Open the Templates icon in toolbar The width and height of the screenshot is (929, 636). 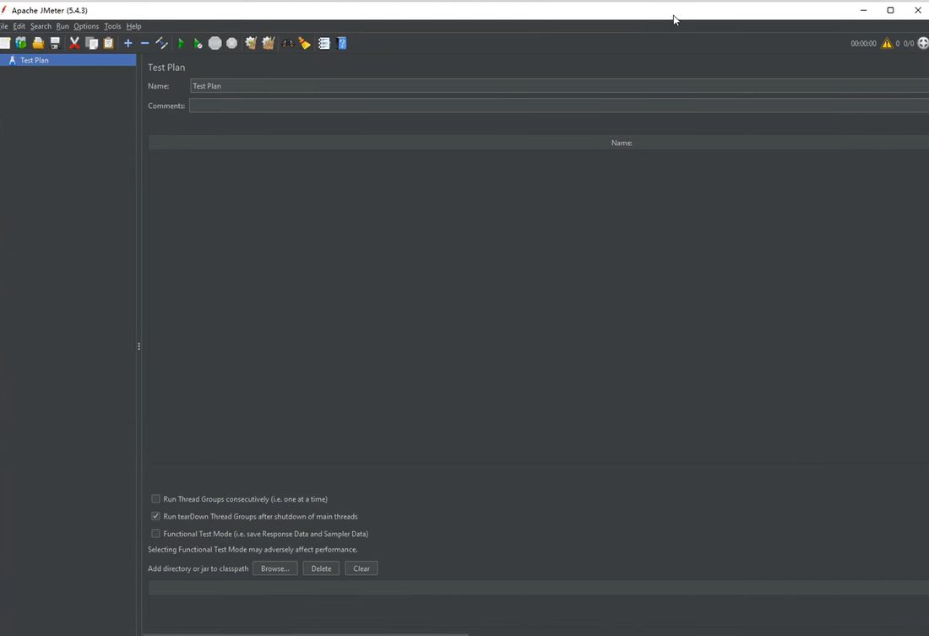tap(21, 43)
